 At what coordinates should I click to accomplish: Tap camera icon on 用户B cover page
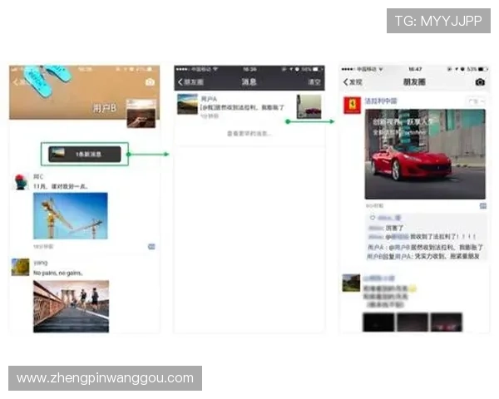[150, 82]
